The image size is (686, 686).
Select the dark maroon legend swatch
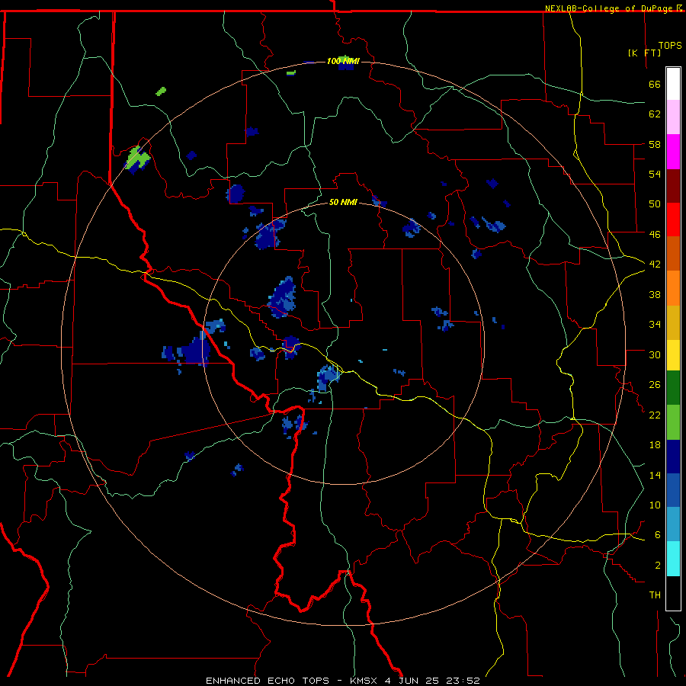[673, 185]
